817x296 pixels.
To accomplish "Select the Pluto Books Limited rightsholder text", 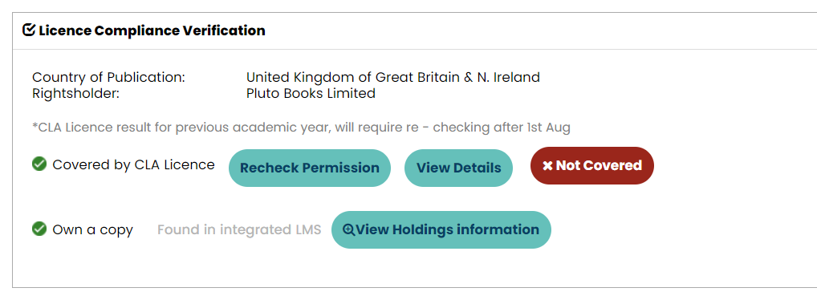I will pyautogui.click(x=311, y=93).
